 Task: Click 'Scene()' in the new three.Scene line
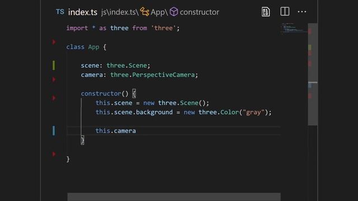(x=192, y=103)
